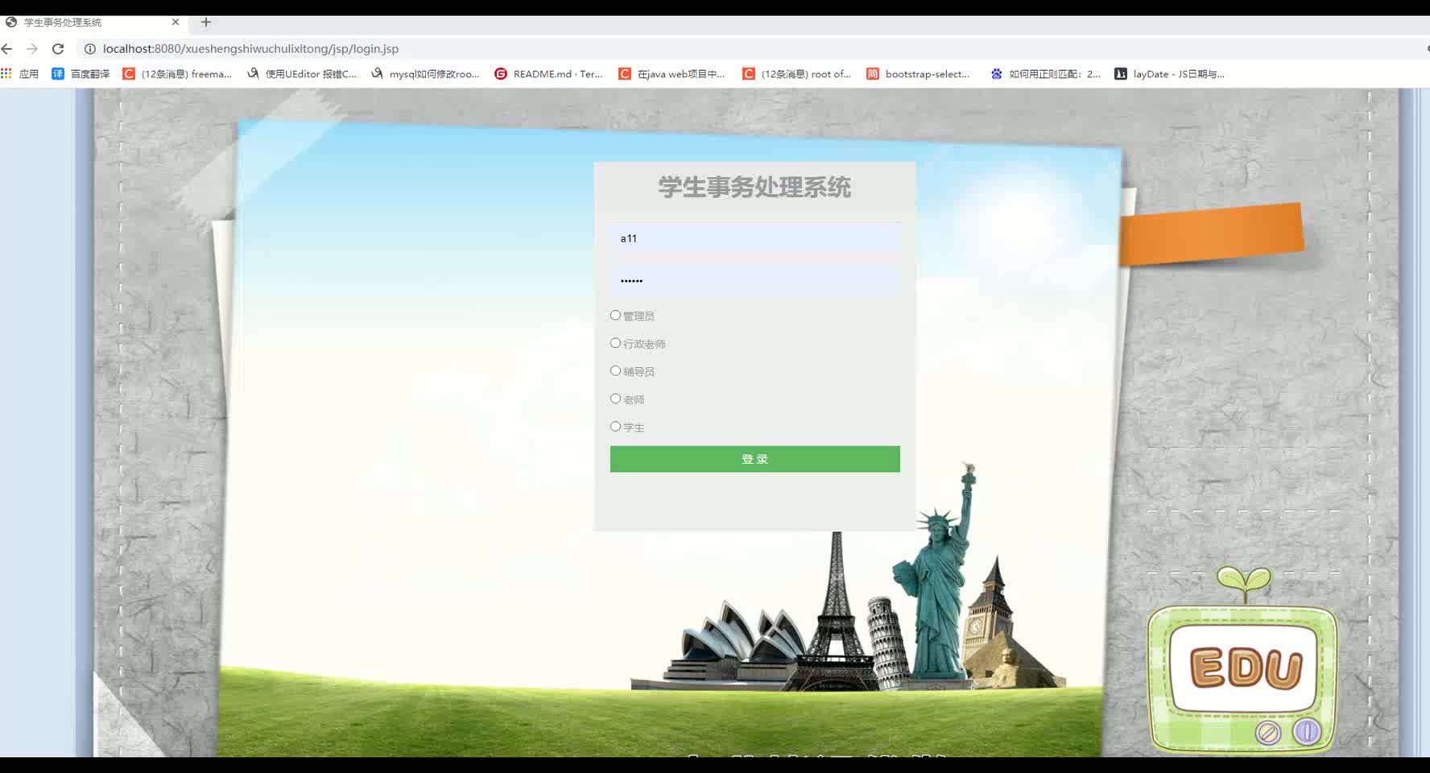
Task: Focus the masked password input field
Action: pos(754,280)
